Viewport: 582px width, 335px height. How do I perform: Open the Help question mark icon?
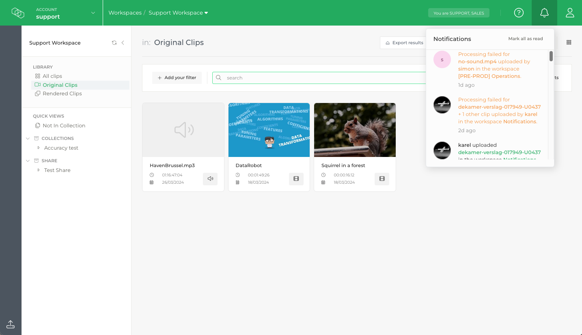point(519,13)
